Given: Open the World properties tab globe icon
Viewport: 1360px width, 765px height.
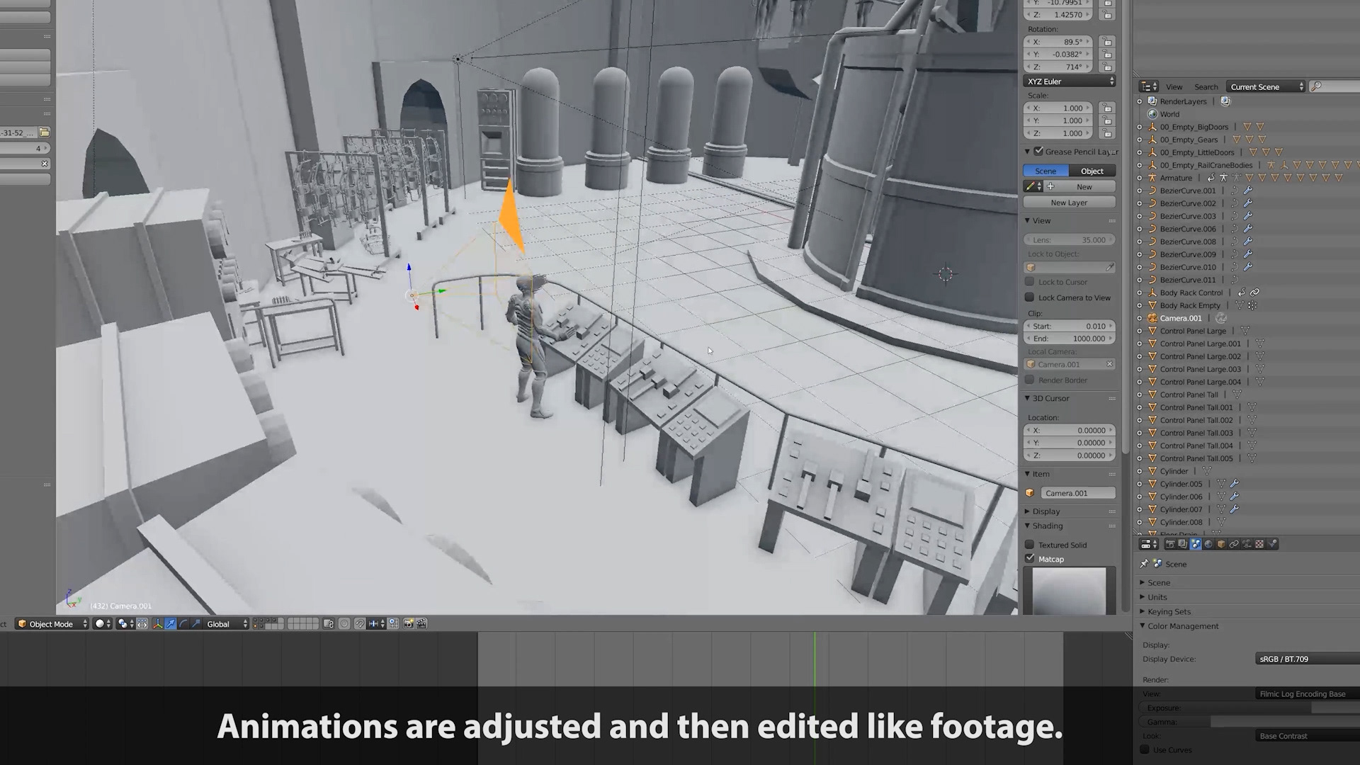Looking at the screenshot, I should point(1208,544).
